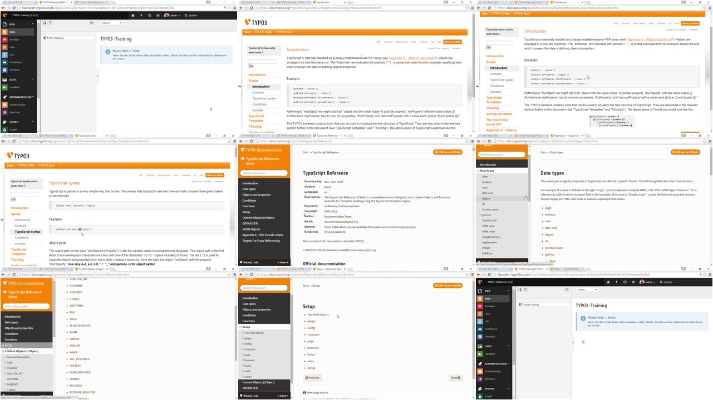This screenshot has width=713, height=400.
Task: Open GIFBUILDER in TypoScript Reference sidebar
Action: click(x=250, y=223)
